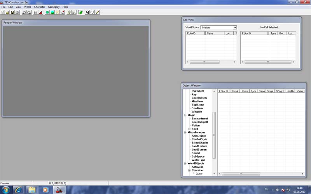Image resolution: width=311 pixels, height=194 pixels.
Task: Select Ingredient in the object tree
Action: (x=198, y=91)
